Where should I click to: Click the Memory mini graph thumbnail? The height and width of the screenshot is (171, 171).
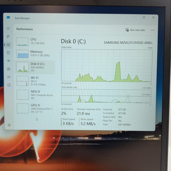[x=22, y=54]
